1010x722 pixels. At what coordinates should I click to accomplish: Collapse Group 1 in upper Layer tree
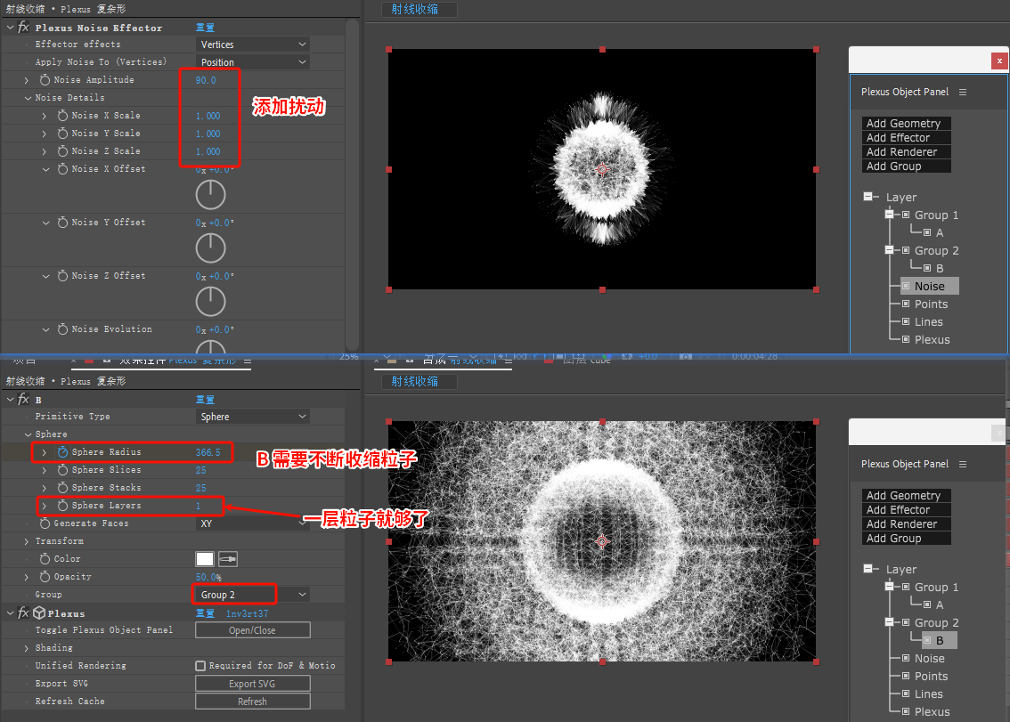point(889,215)
